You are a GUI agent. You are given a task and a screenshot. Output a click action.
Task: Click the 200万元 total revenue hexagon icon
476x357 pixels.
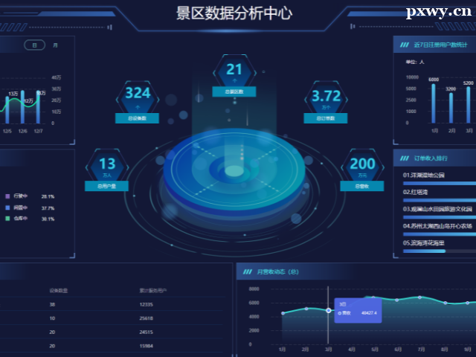pos(362,165)
